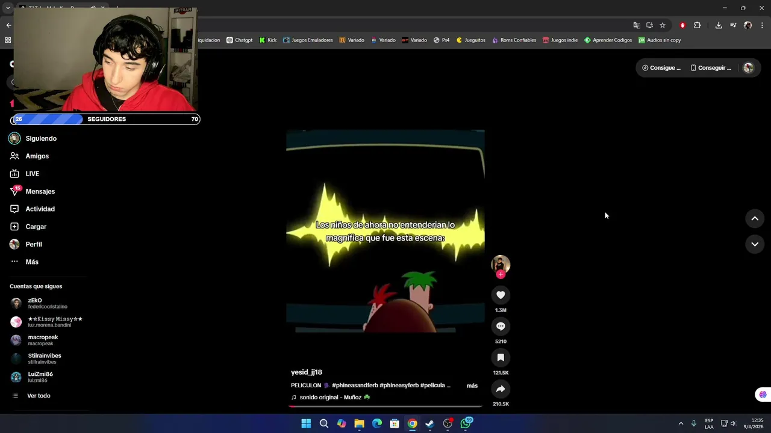Open taskbar Search
The width and height of the screenshot is (771, 433).
pyautogui.click(x=324, y=423)
